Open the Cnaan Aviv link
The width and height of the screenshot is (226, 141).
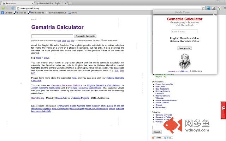(x=61, y=98)
